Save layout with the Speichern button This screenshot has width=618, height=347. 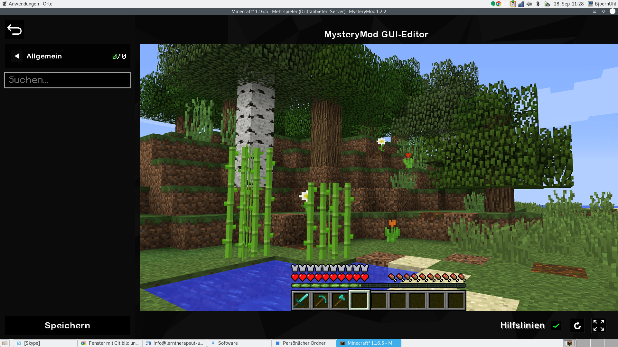(x=68, y=325)
